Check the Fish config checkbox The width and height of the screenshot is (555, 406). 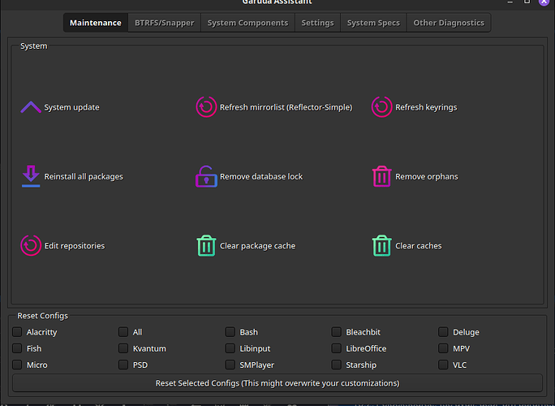(x=17, y=348)
